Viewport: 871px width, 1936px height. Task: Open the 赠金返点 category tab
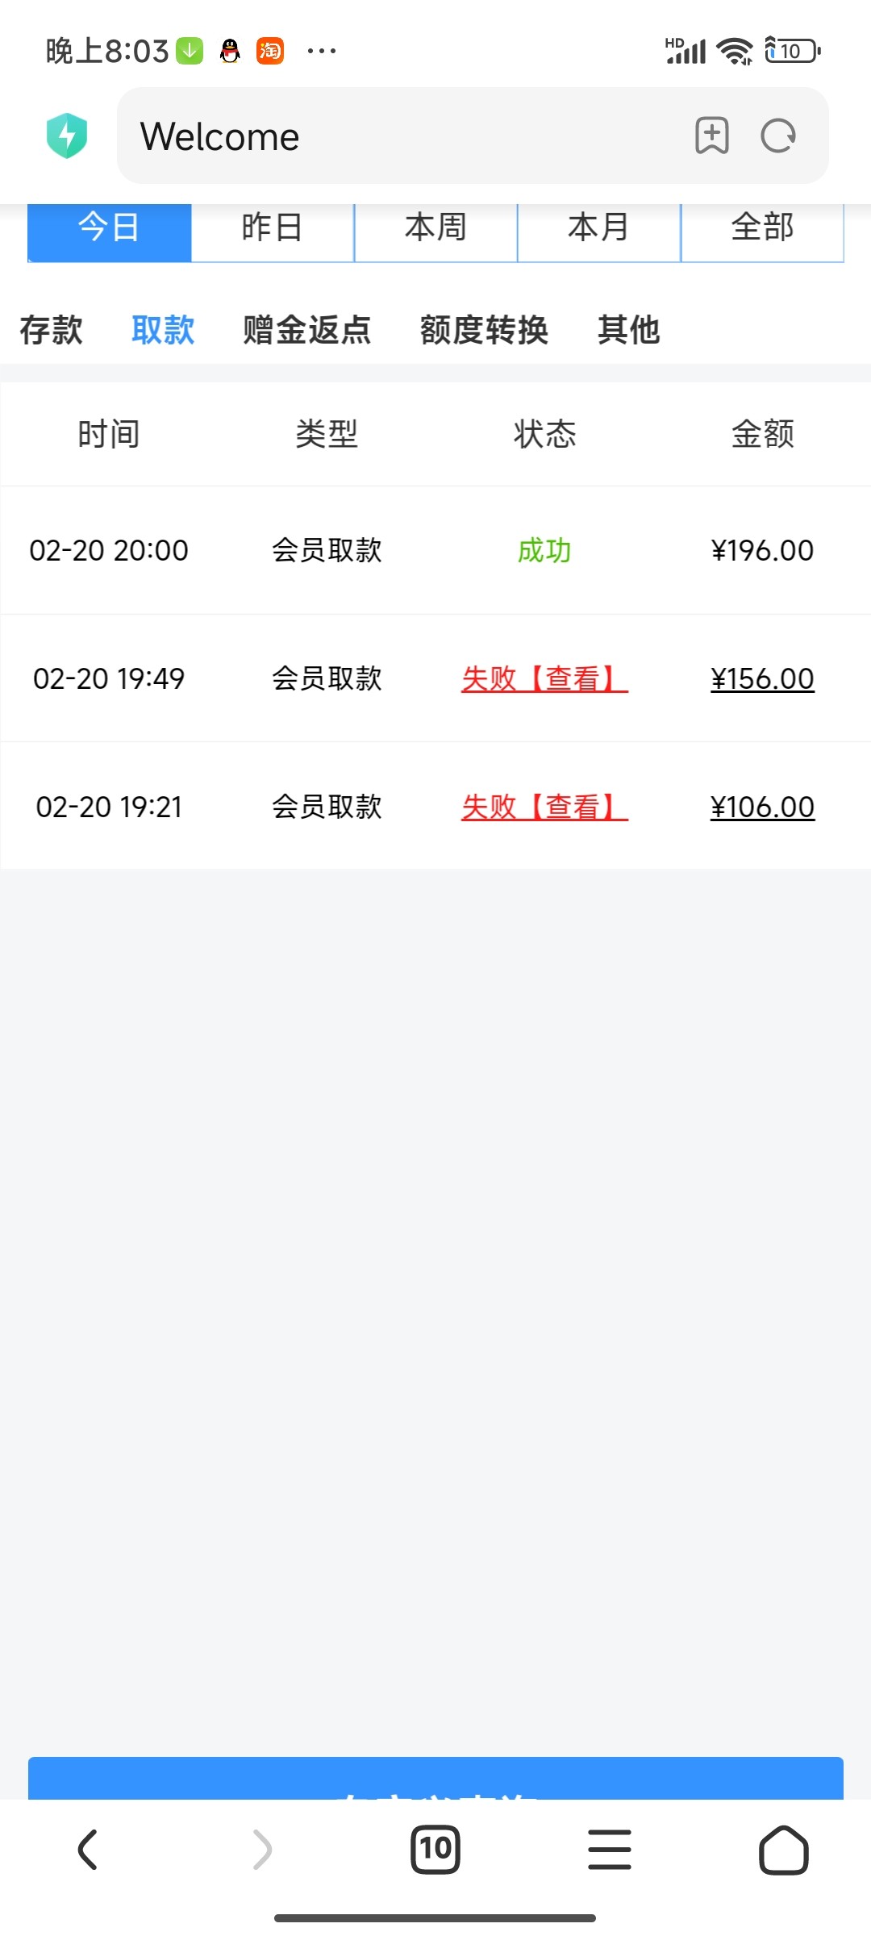(x=306, y=330)
